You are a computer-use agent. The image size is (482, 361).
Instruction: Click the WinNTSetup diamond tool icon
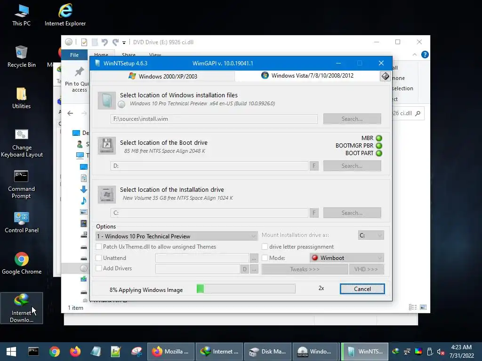coord(385,76)
